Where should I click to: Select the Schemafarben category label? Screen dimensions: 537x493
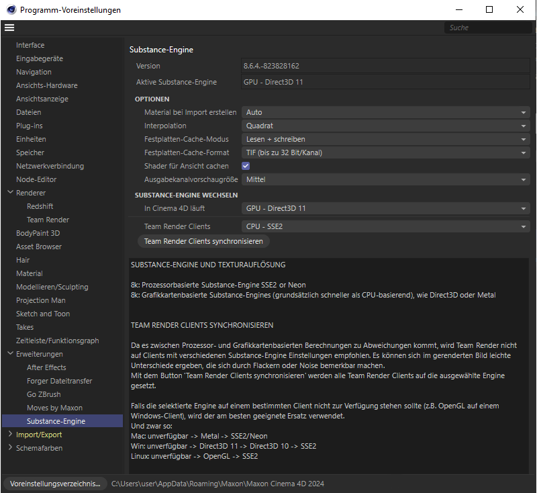(x=39, y=448)
